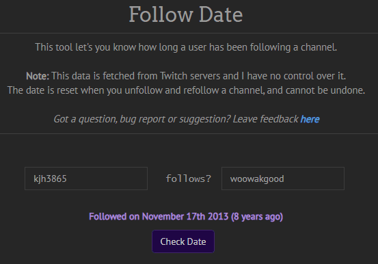The image size is (378, 264).
Task: Click the tool description sentence under heading
Action: coord(186,47)
